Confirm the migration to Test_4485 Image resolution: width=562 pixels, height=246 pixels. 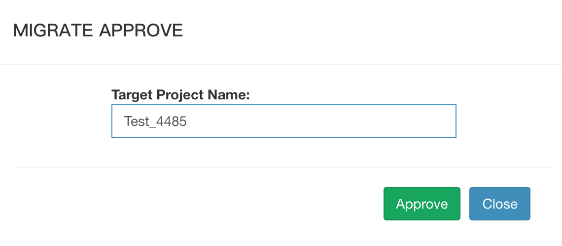click(x=421, y=204)
